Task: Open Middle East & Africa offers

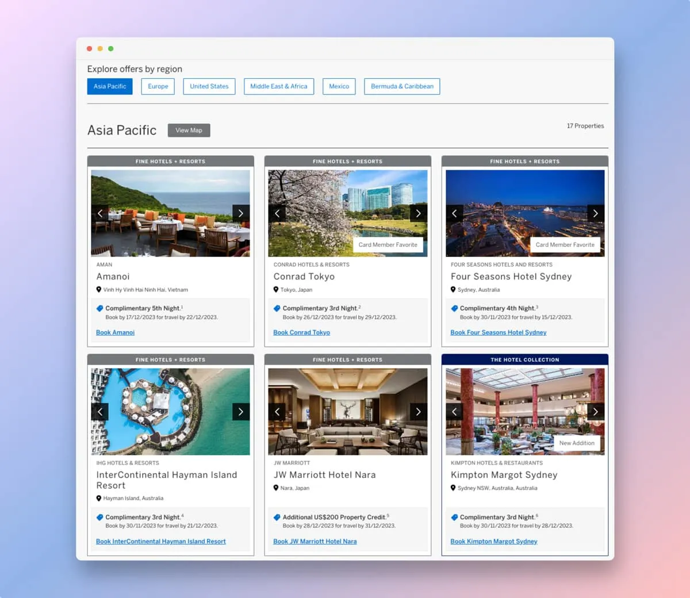Action: pos(279,86)
